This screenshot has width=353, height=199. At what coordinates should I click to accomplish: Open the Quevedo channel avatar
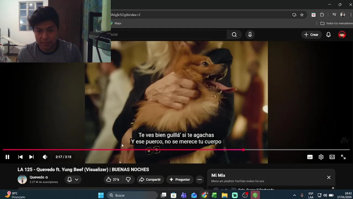22,179
